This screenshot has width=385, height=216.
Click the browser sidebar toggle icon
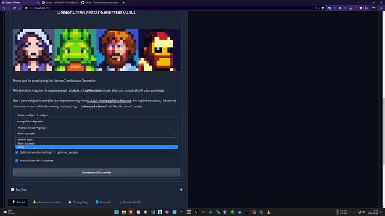pyautogui.click(x=366, y=8)
